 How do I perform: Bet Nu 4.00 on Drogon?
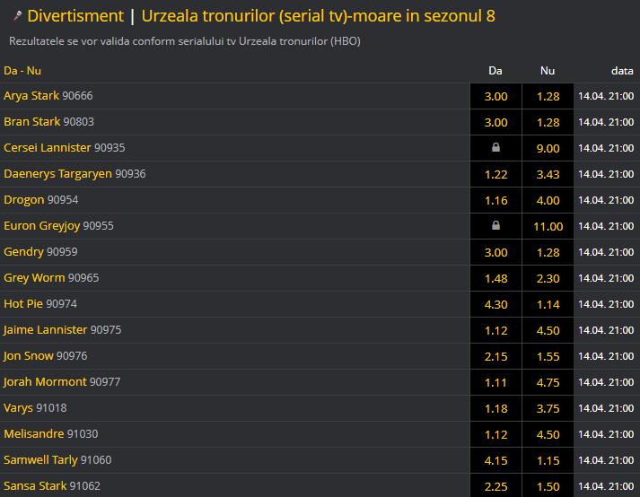(548, 200)
